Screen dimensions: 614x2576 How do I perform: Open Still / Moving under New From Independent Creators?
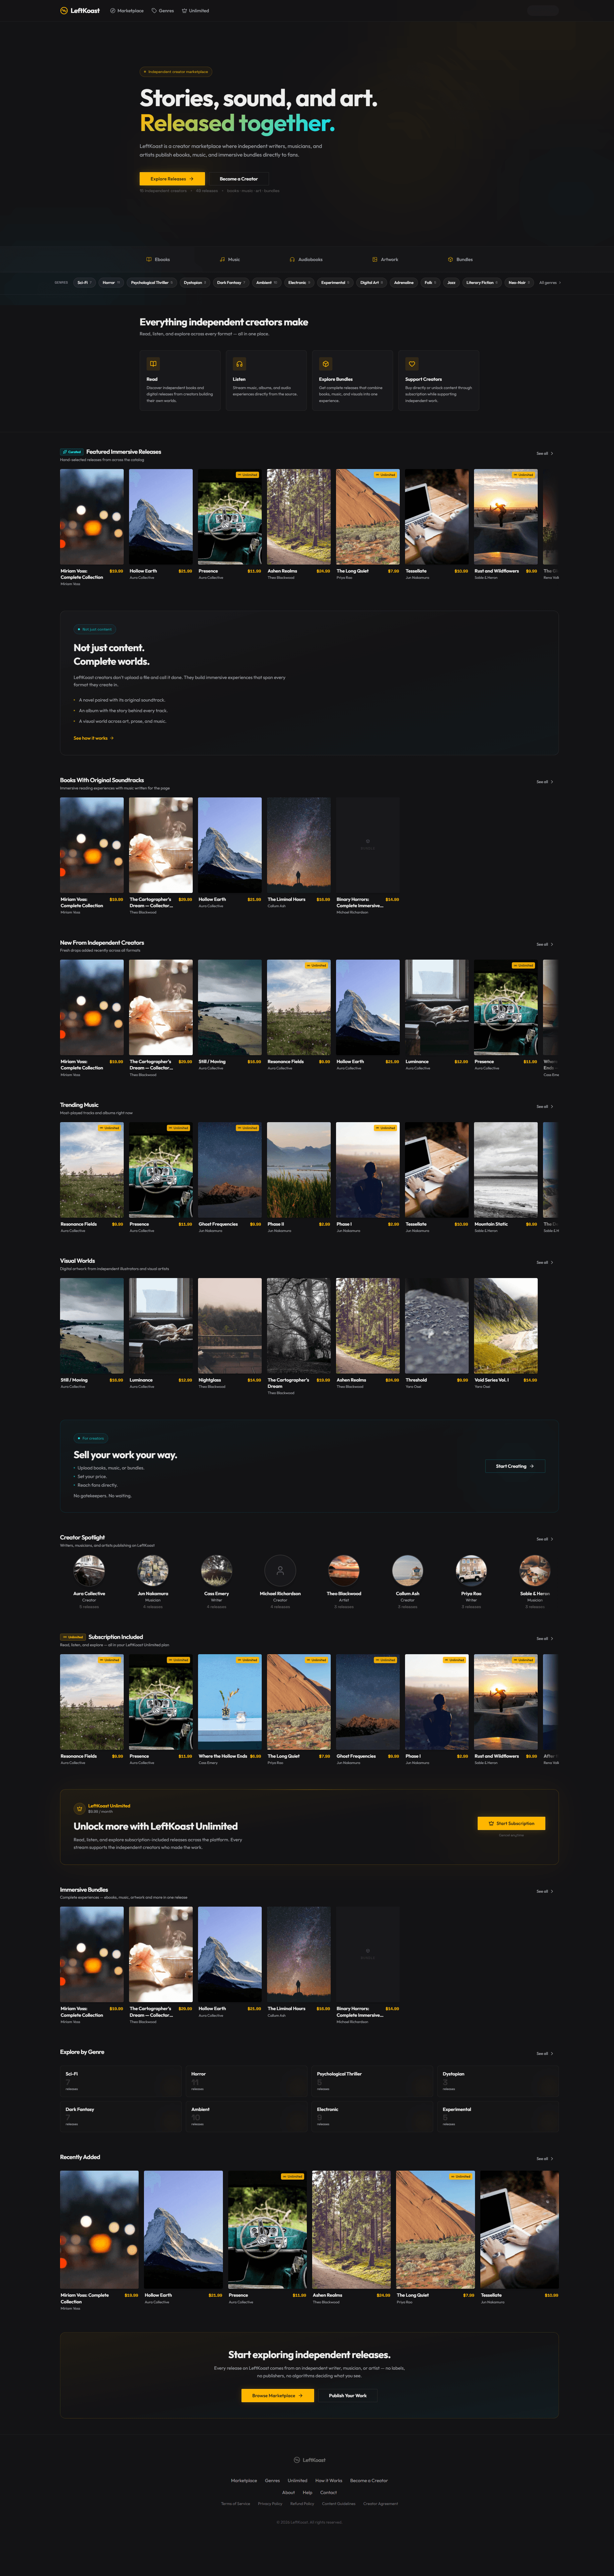coord(230,1007)
